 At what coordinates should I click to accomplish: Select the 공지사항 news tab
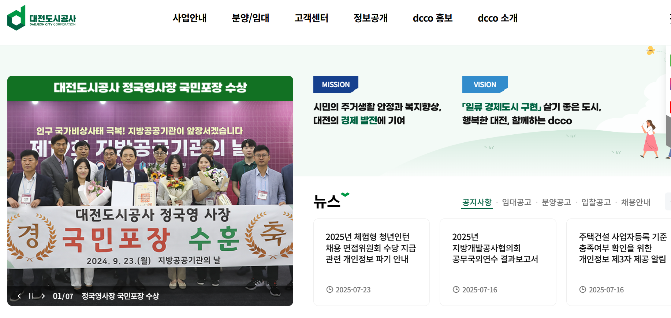click(x=477, y=202)
